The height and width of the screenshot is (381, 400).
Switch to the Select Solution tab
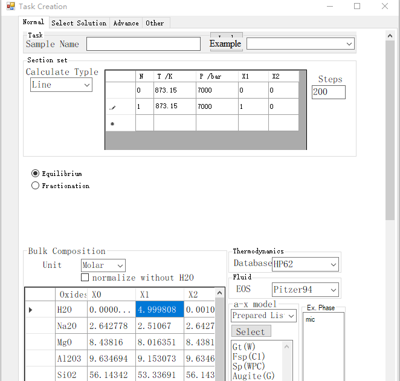click(x=79, y=23)
